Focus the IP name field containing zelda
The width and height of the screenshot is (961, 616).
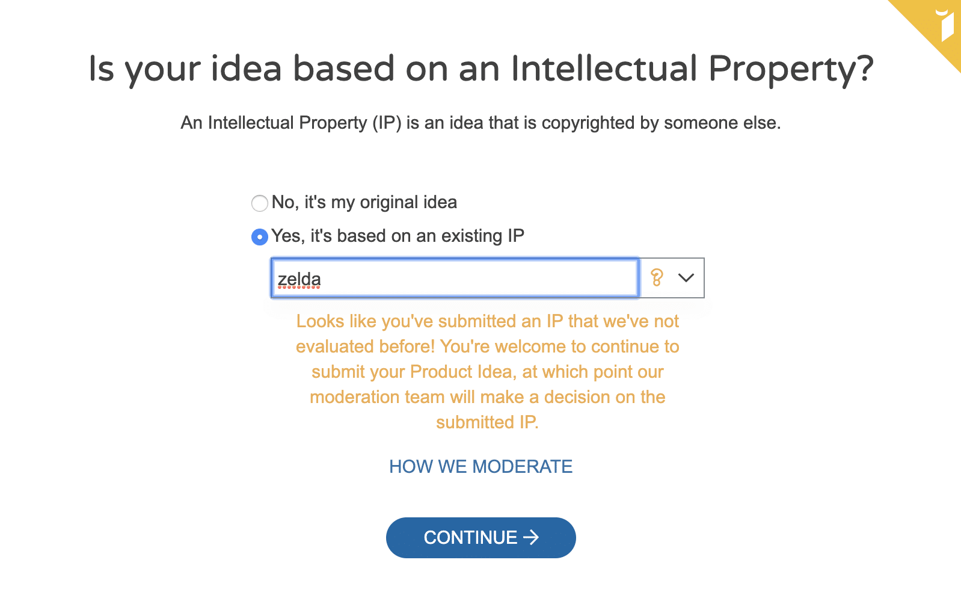pos(455,278)
